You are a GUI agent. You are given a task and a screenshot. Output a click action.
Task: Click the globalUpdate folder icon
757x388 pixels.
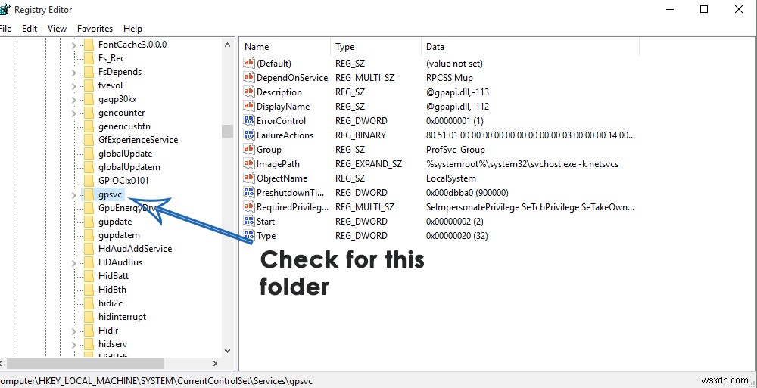[89, 154]
